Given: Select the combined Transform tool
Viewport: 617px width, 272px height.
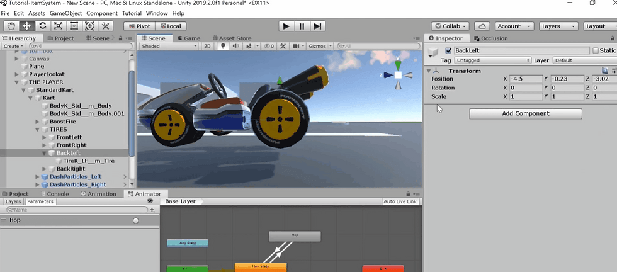Looking at the screenshot, I should [x=89, y=26].
